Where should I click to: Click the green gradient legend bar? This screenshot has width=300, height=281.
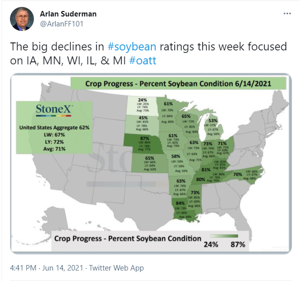(224, 236)
